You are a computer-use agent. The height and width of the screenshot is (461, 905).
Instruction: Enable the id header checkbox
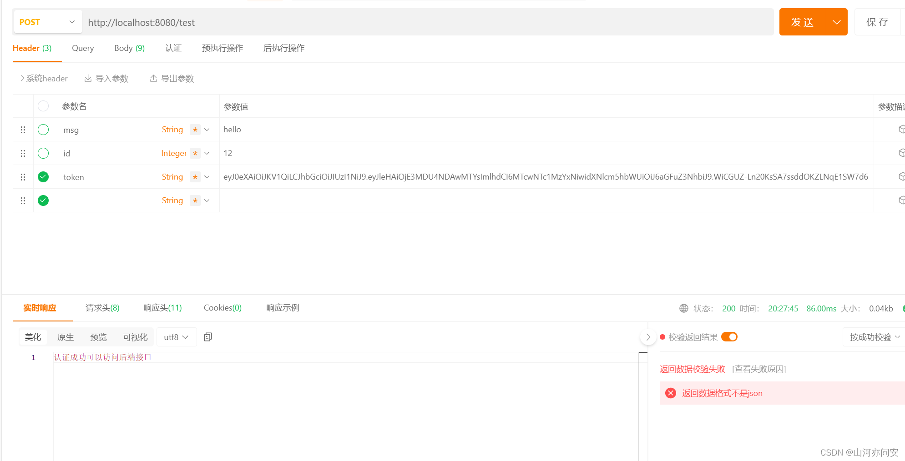pyautogui.click(x=43, y=153)
